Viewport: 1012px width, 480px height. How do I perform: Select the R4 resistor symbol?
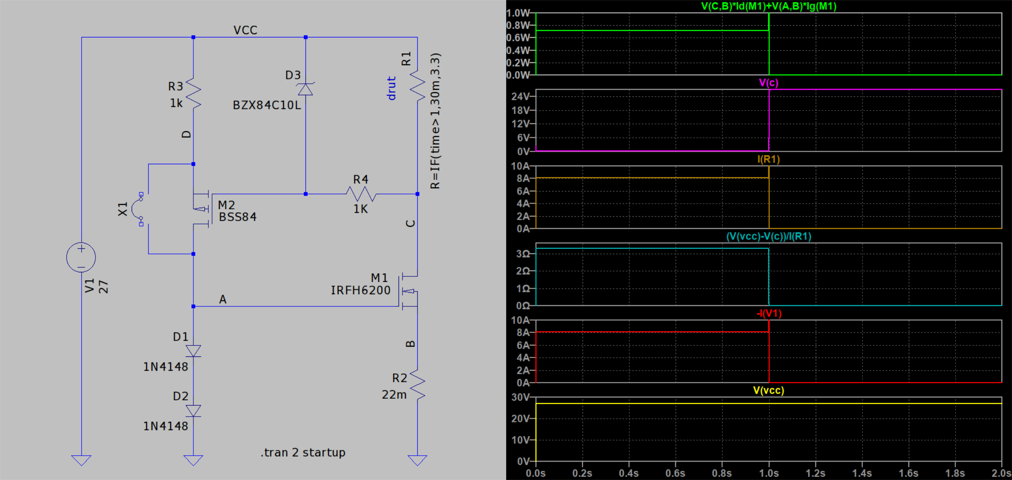coord(361,194)
